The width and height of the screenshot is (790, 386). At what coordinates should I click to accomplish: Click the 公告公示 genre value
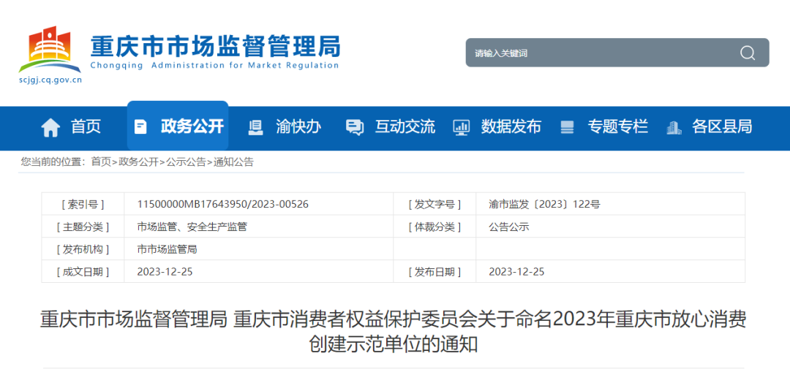509,227
